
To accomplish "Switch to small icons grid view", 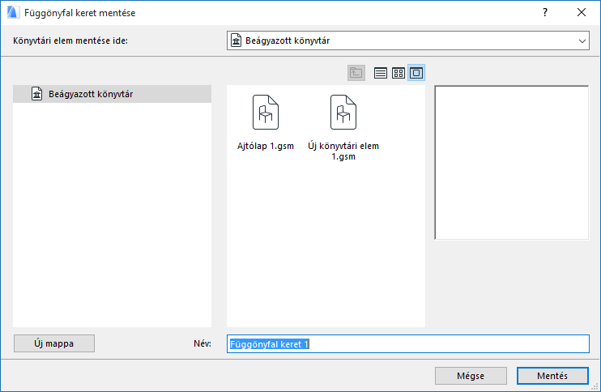I will tap(399, 73).
